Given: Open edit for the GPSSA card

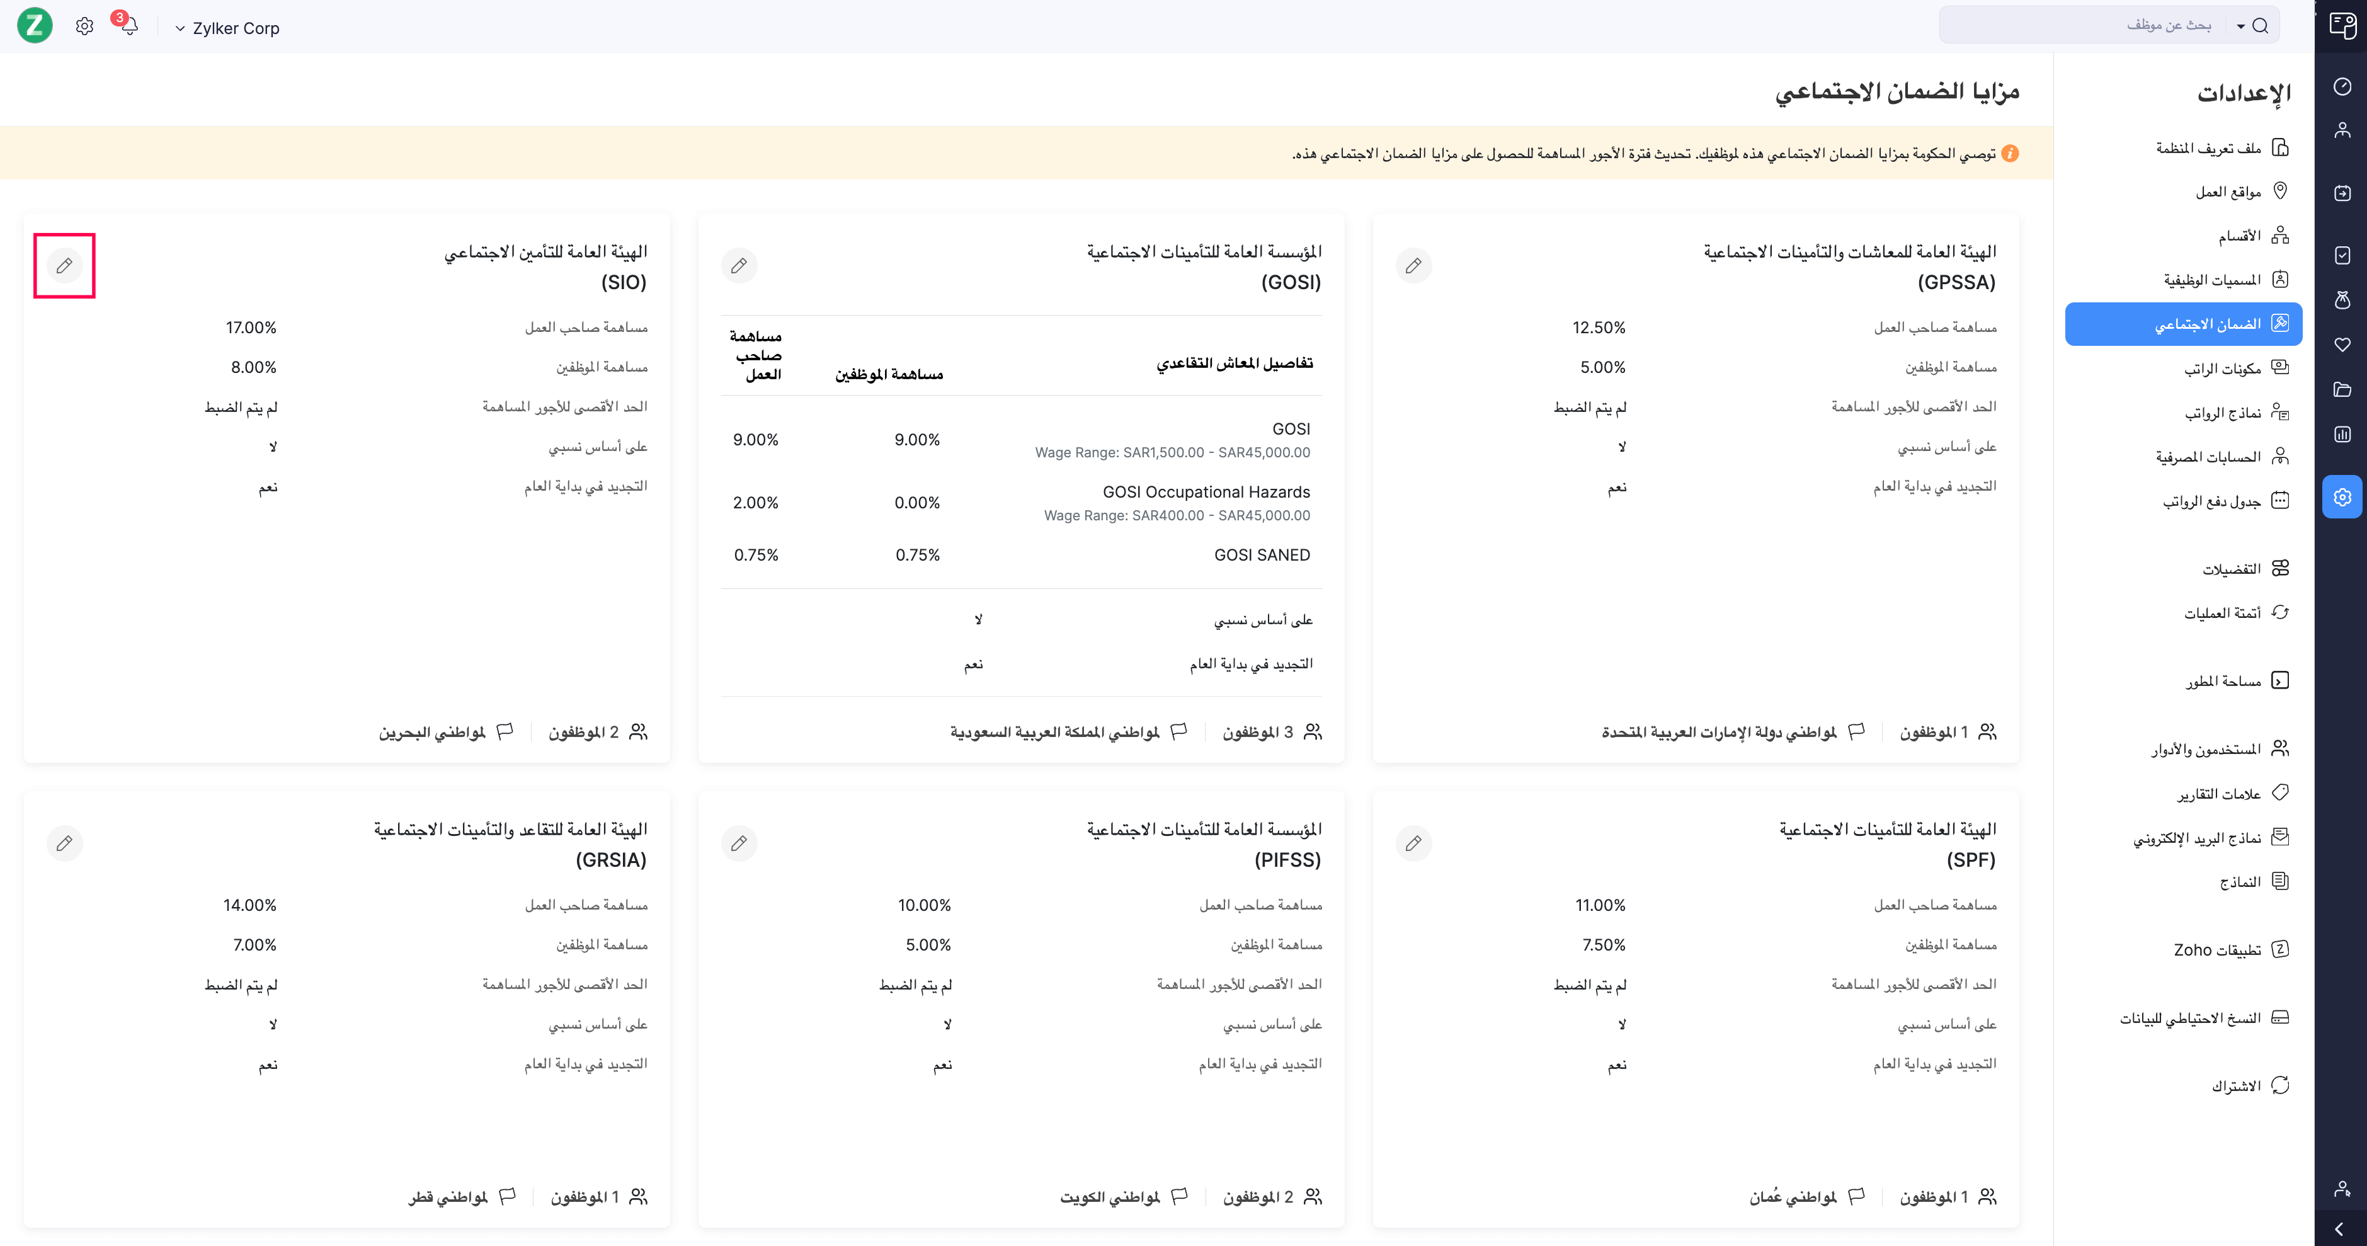Looking at the screenshot, I should [x=1413, y=266].
